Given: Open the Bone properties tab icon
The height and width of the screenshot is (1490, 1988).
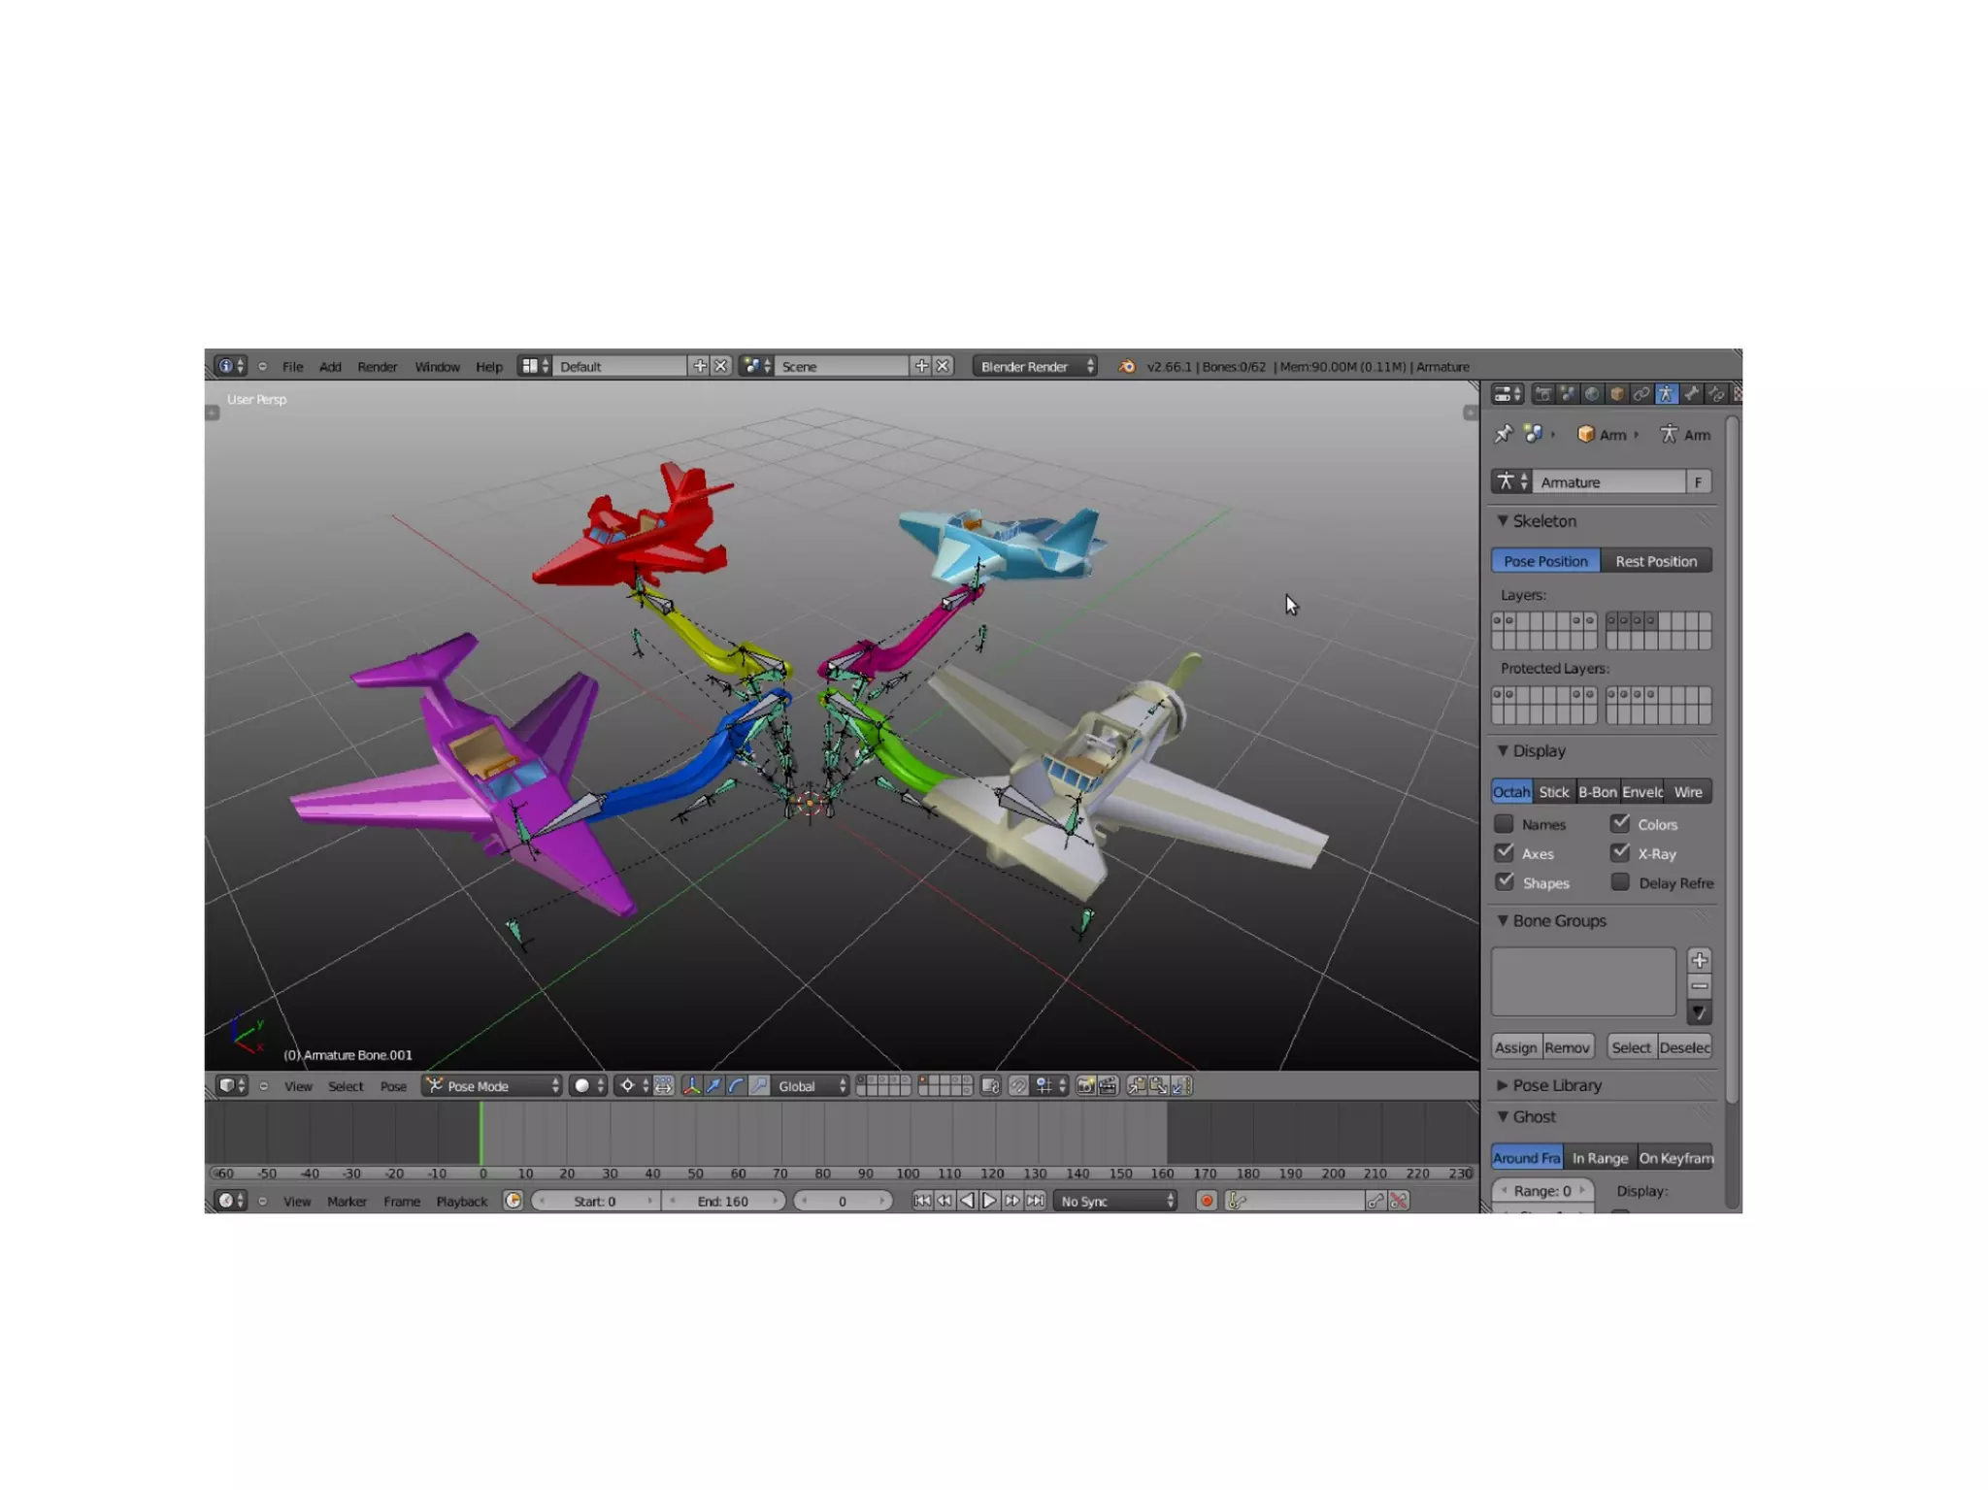Looking at the screenshot, I should (1692, 394).
